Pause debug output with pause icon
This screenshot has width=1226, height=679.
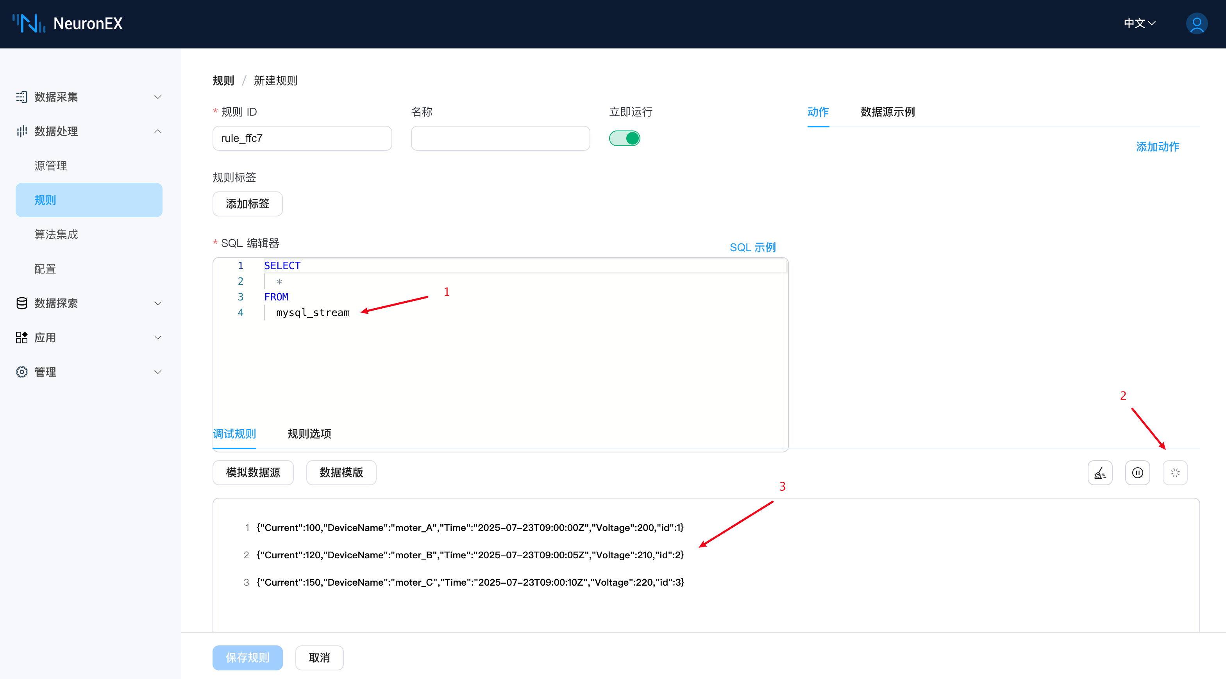point(1137,472)
